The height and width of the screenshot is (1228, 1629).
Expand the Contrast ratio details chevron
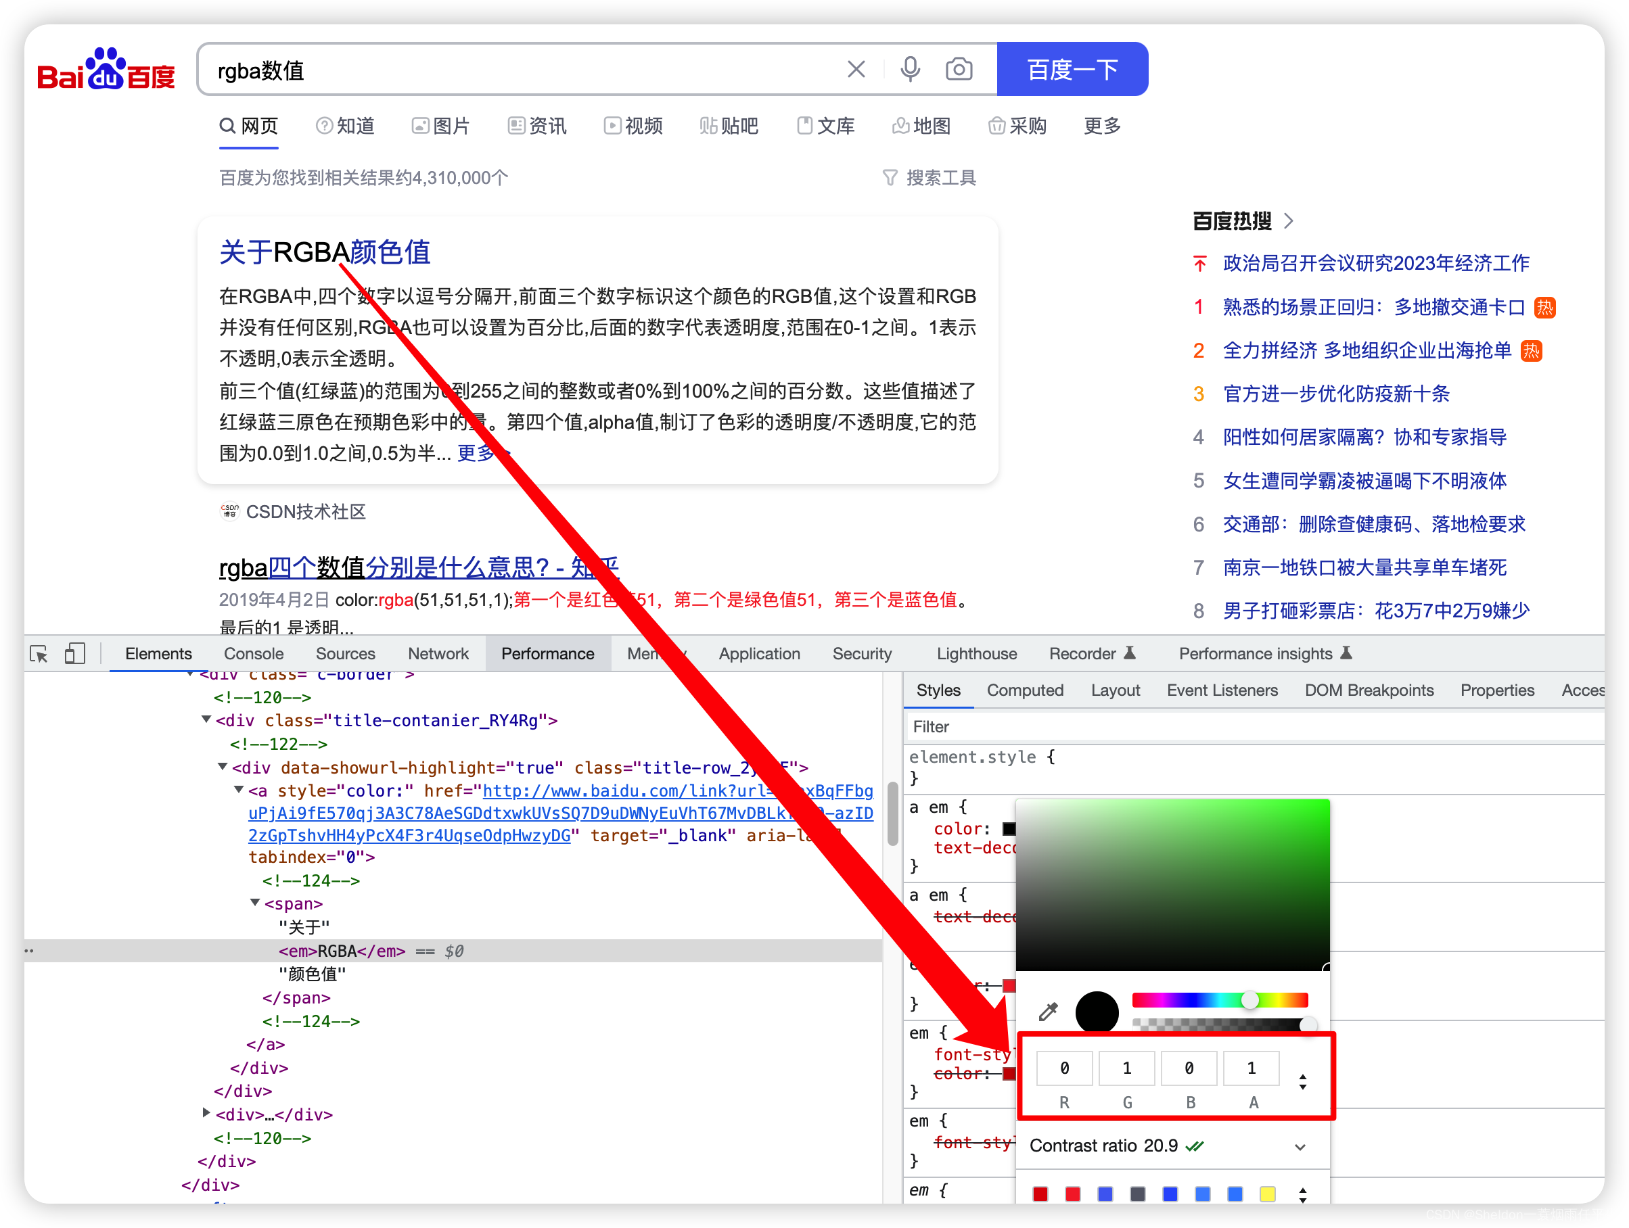tap(1300, 1146)
